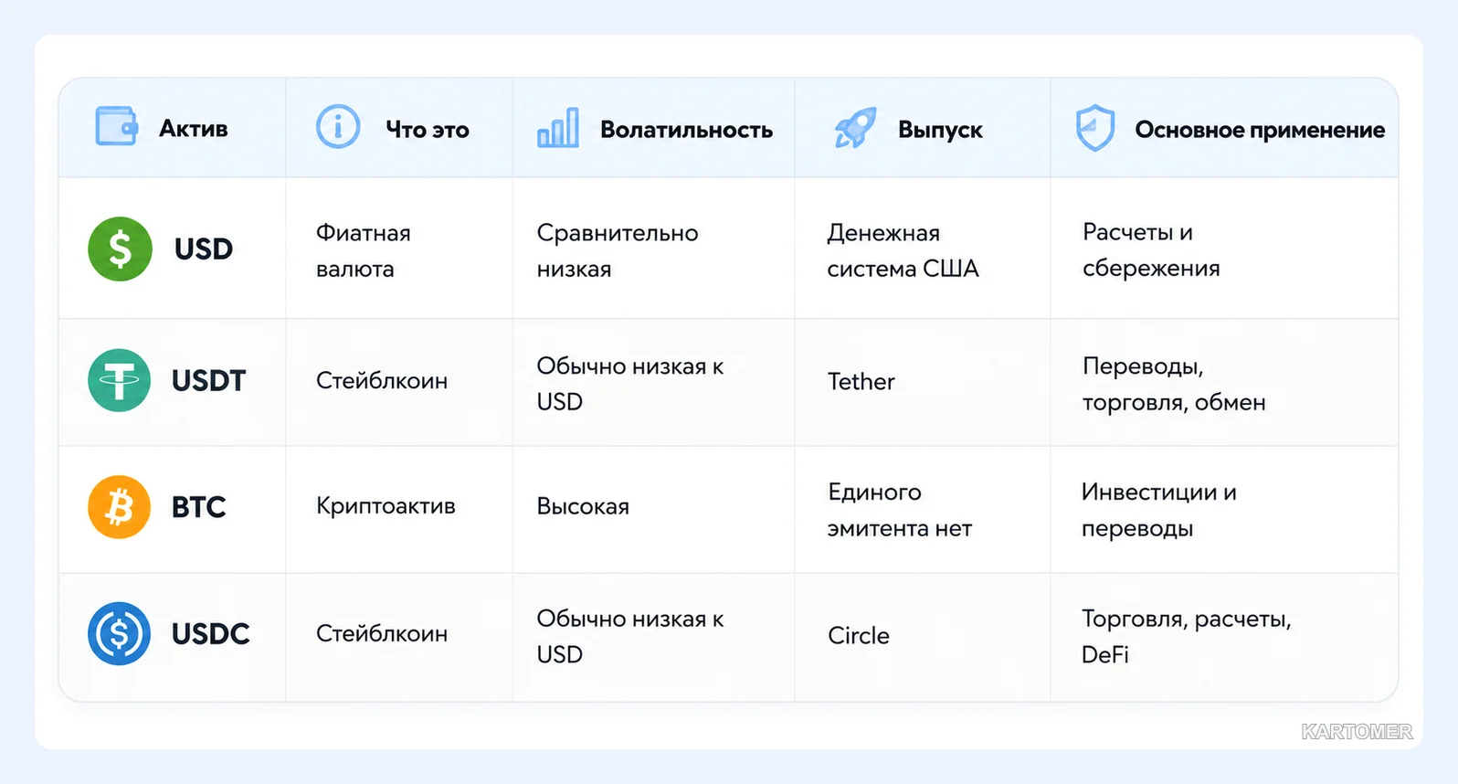Click the info icon beside Что это

pos(338,126)
